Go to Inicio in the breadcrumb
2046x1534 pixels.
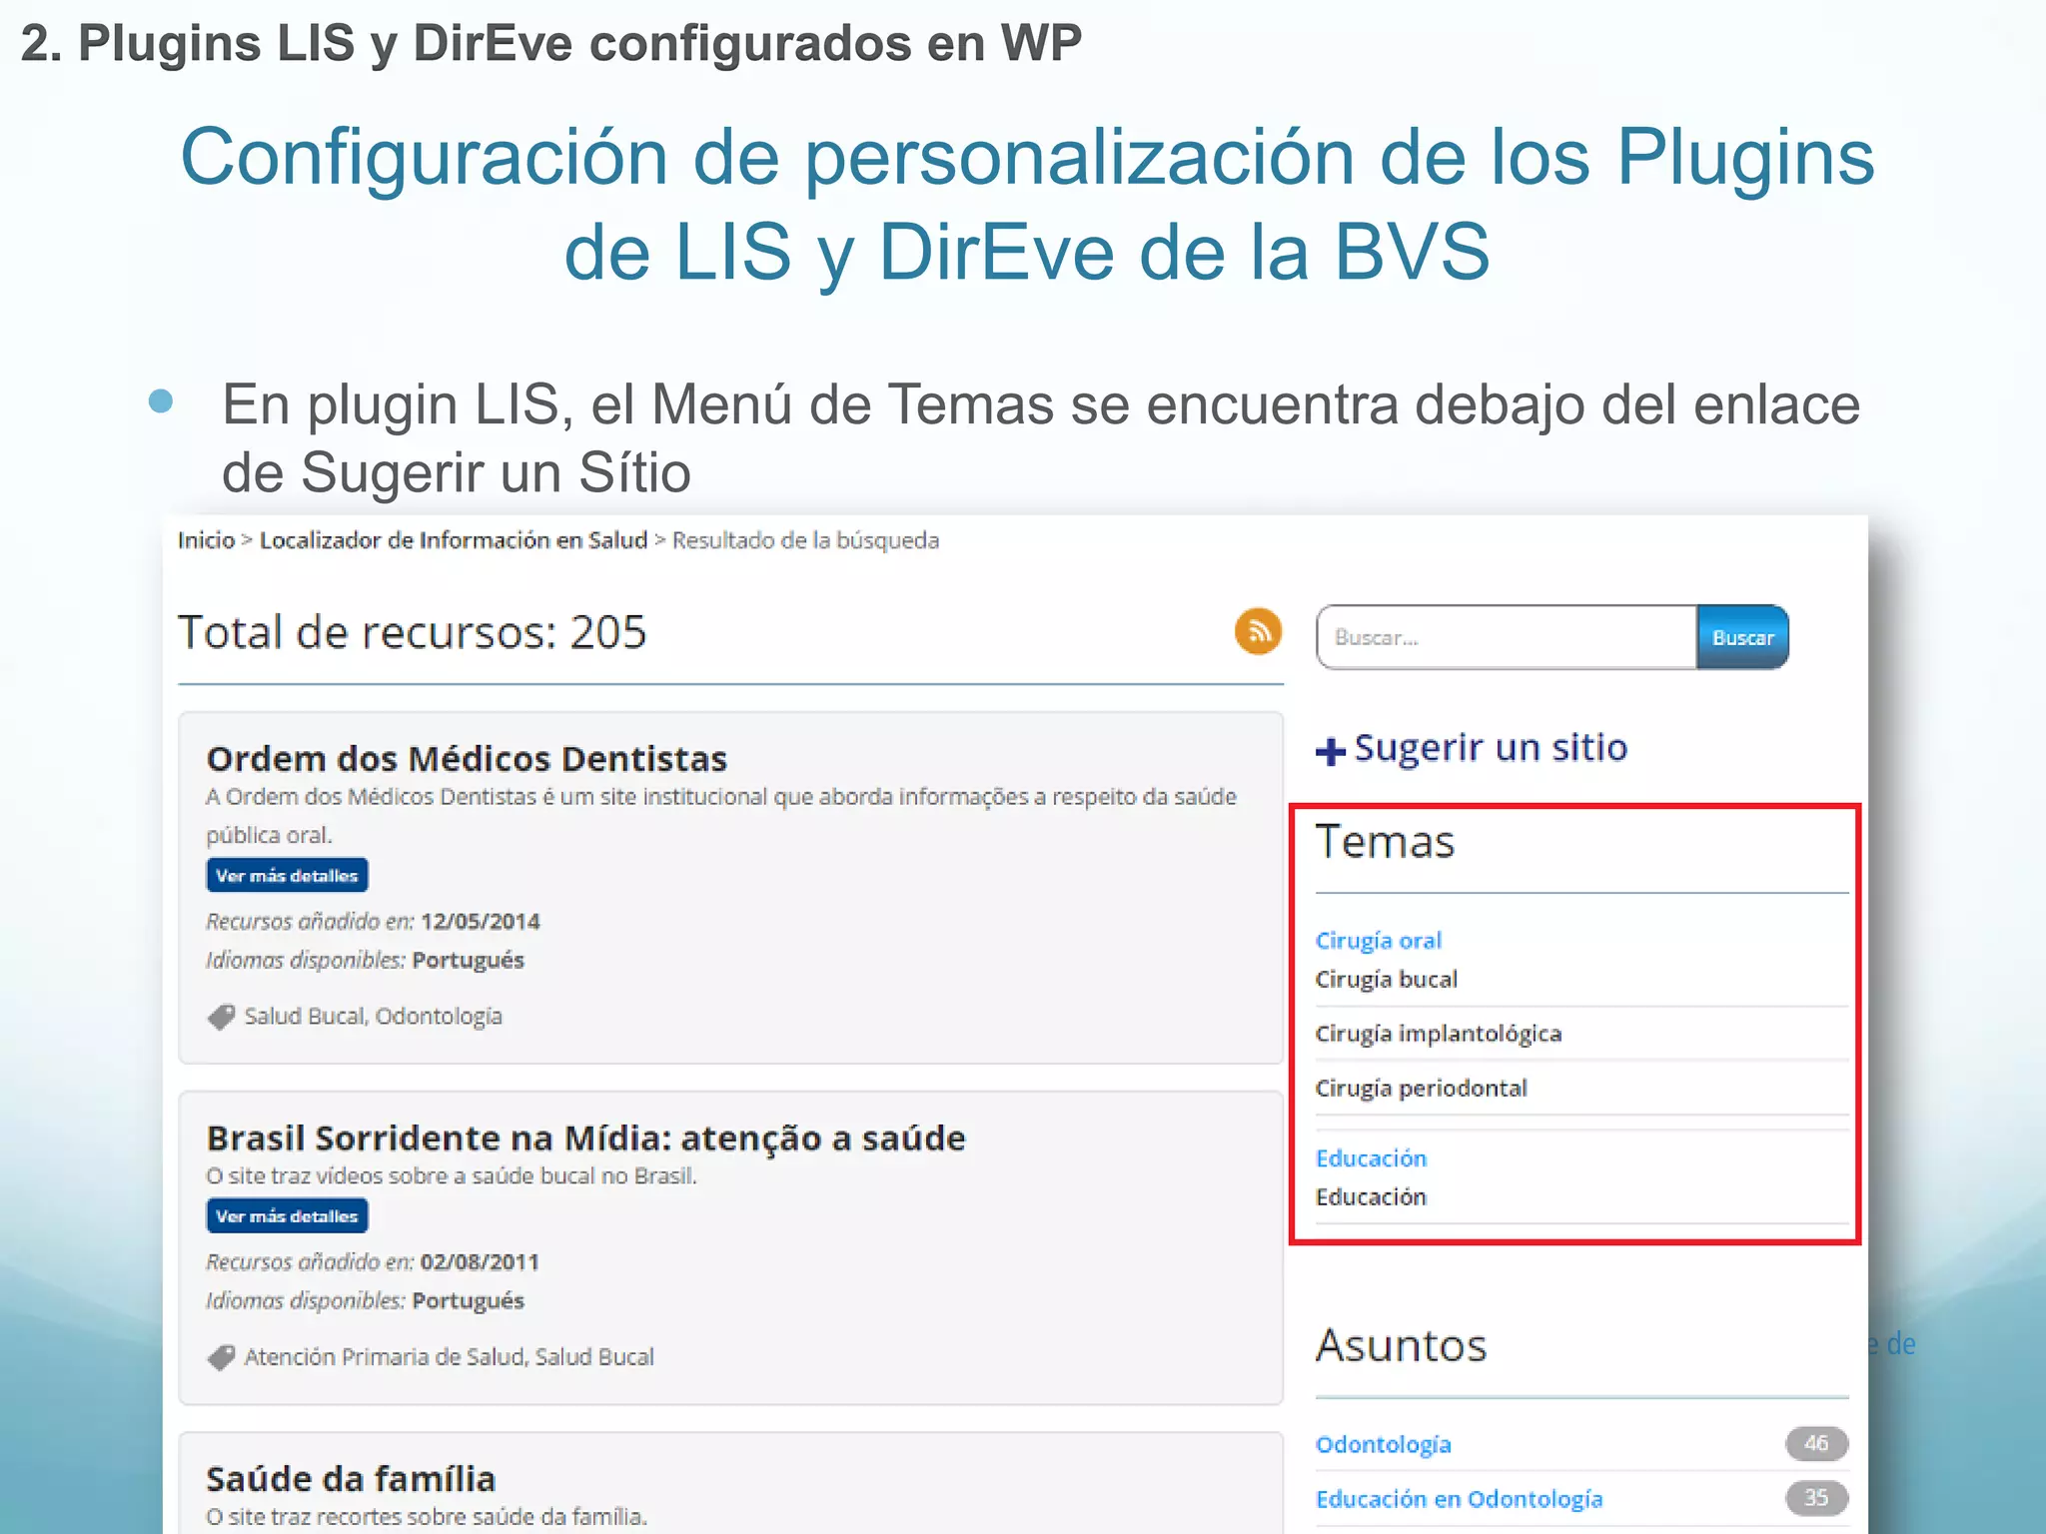pos(206,540)
